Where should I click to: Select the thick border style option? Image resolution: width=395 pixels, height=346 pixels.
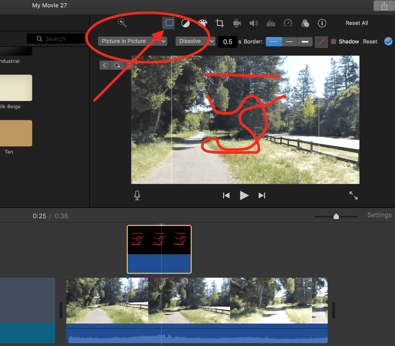pos(304,42)
